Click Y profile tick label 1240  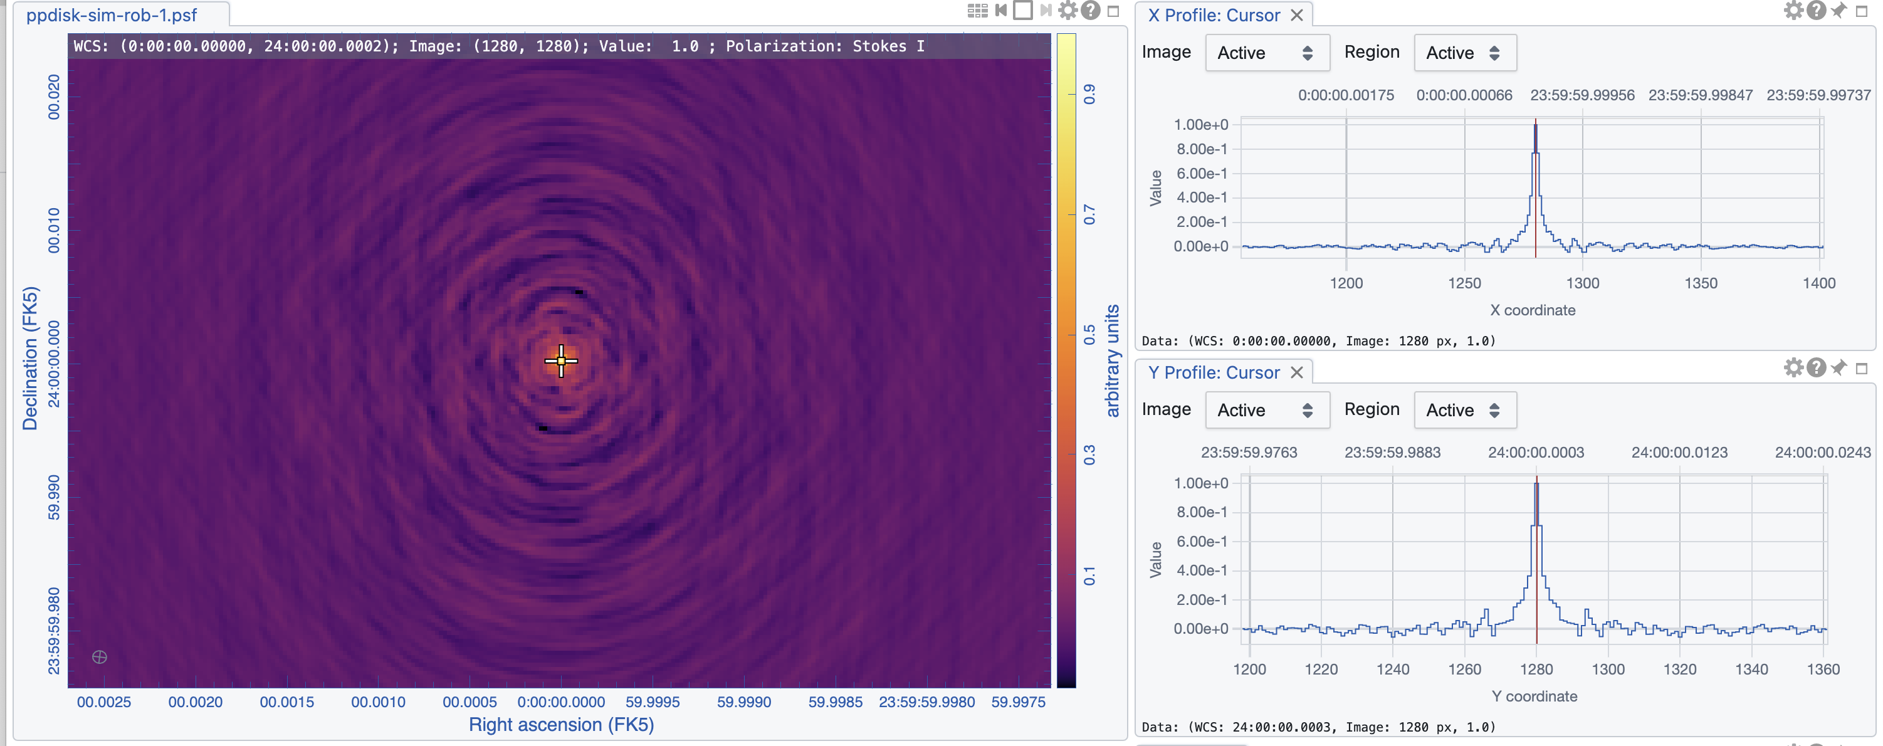[x=1393, y=670]
